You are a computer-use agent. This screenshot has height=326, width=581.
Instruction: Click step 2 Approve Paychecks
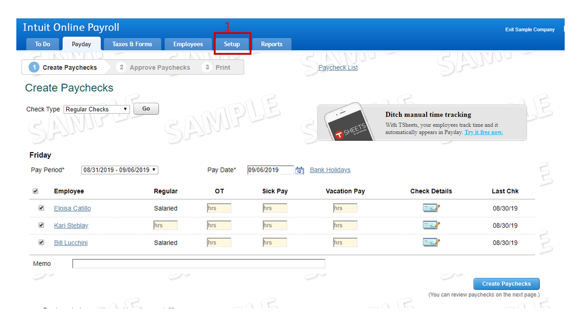pos(154,67)
